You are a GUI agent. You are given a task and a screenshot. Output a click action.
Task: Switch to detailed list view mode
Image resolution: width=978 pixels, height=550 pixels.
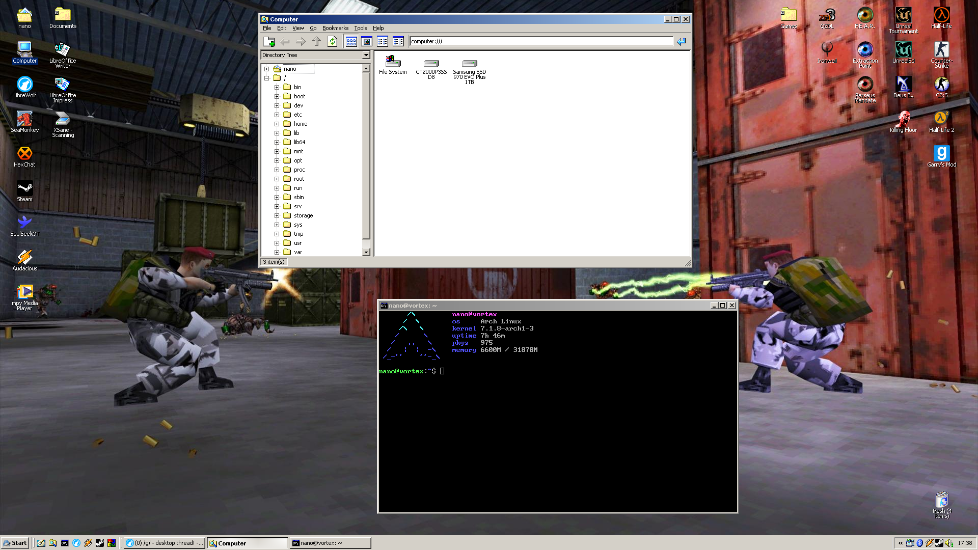(398, 42)
